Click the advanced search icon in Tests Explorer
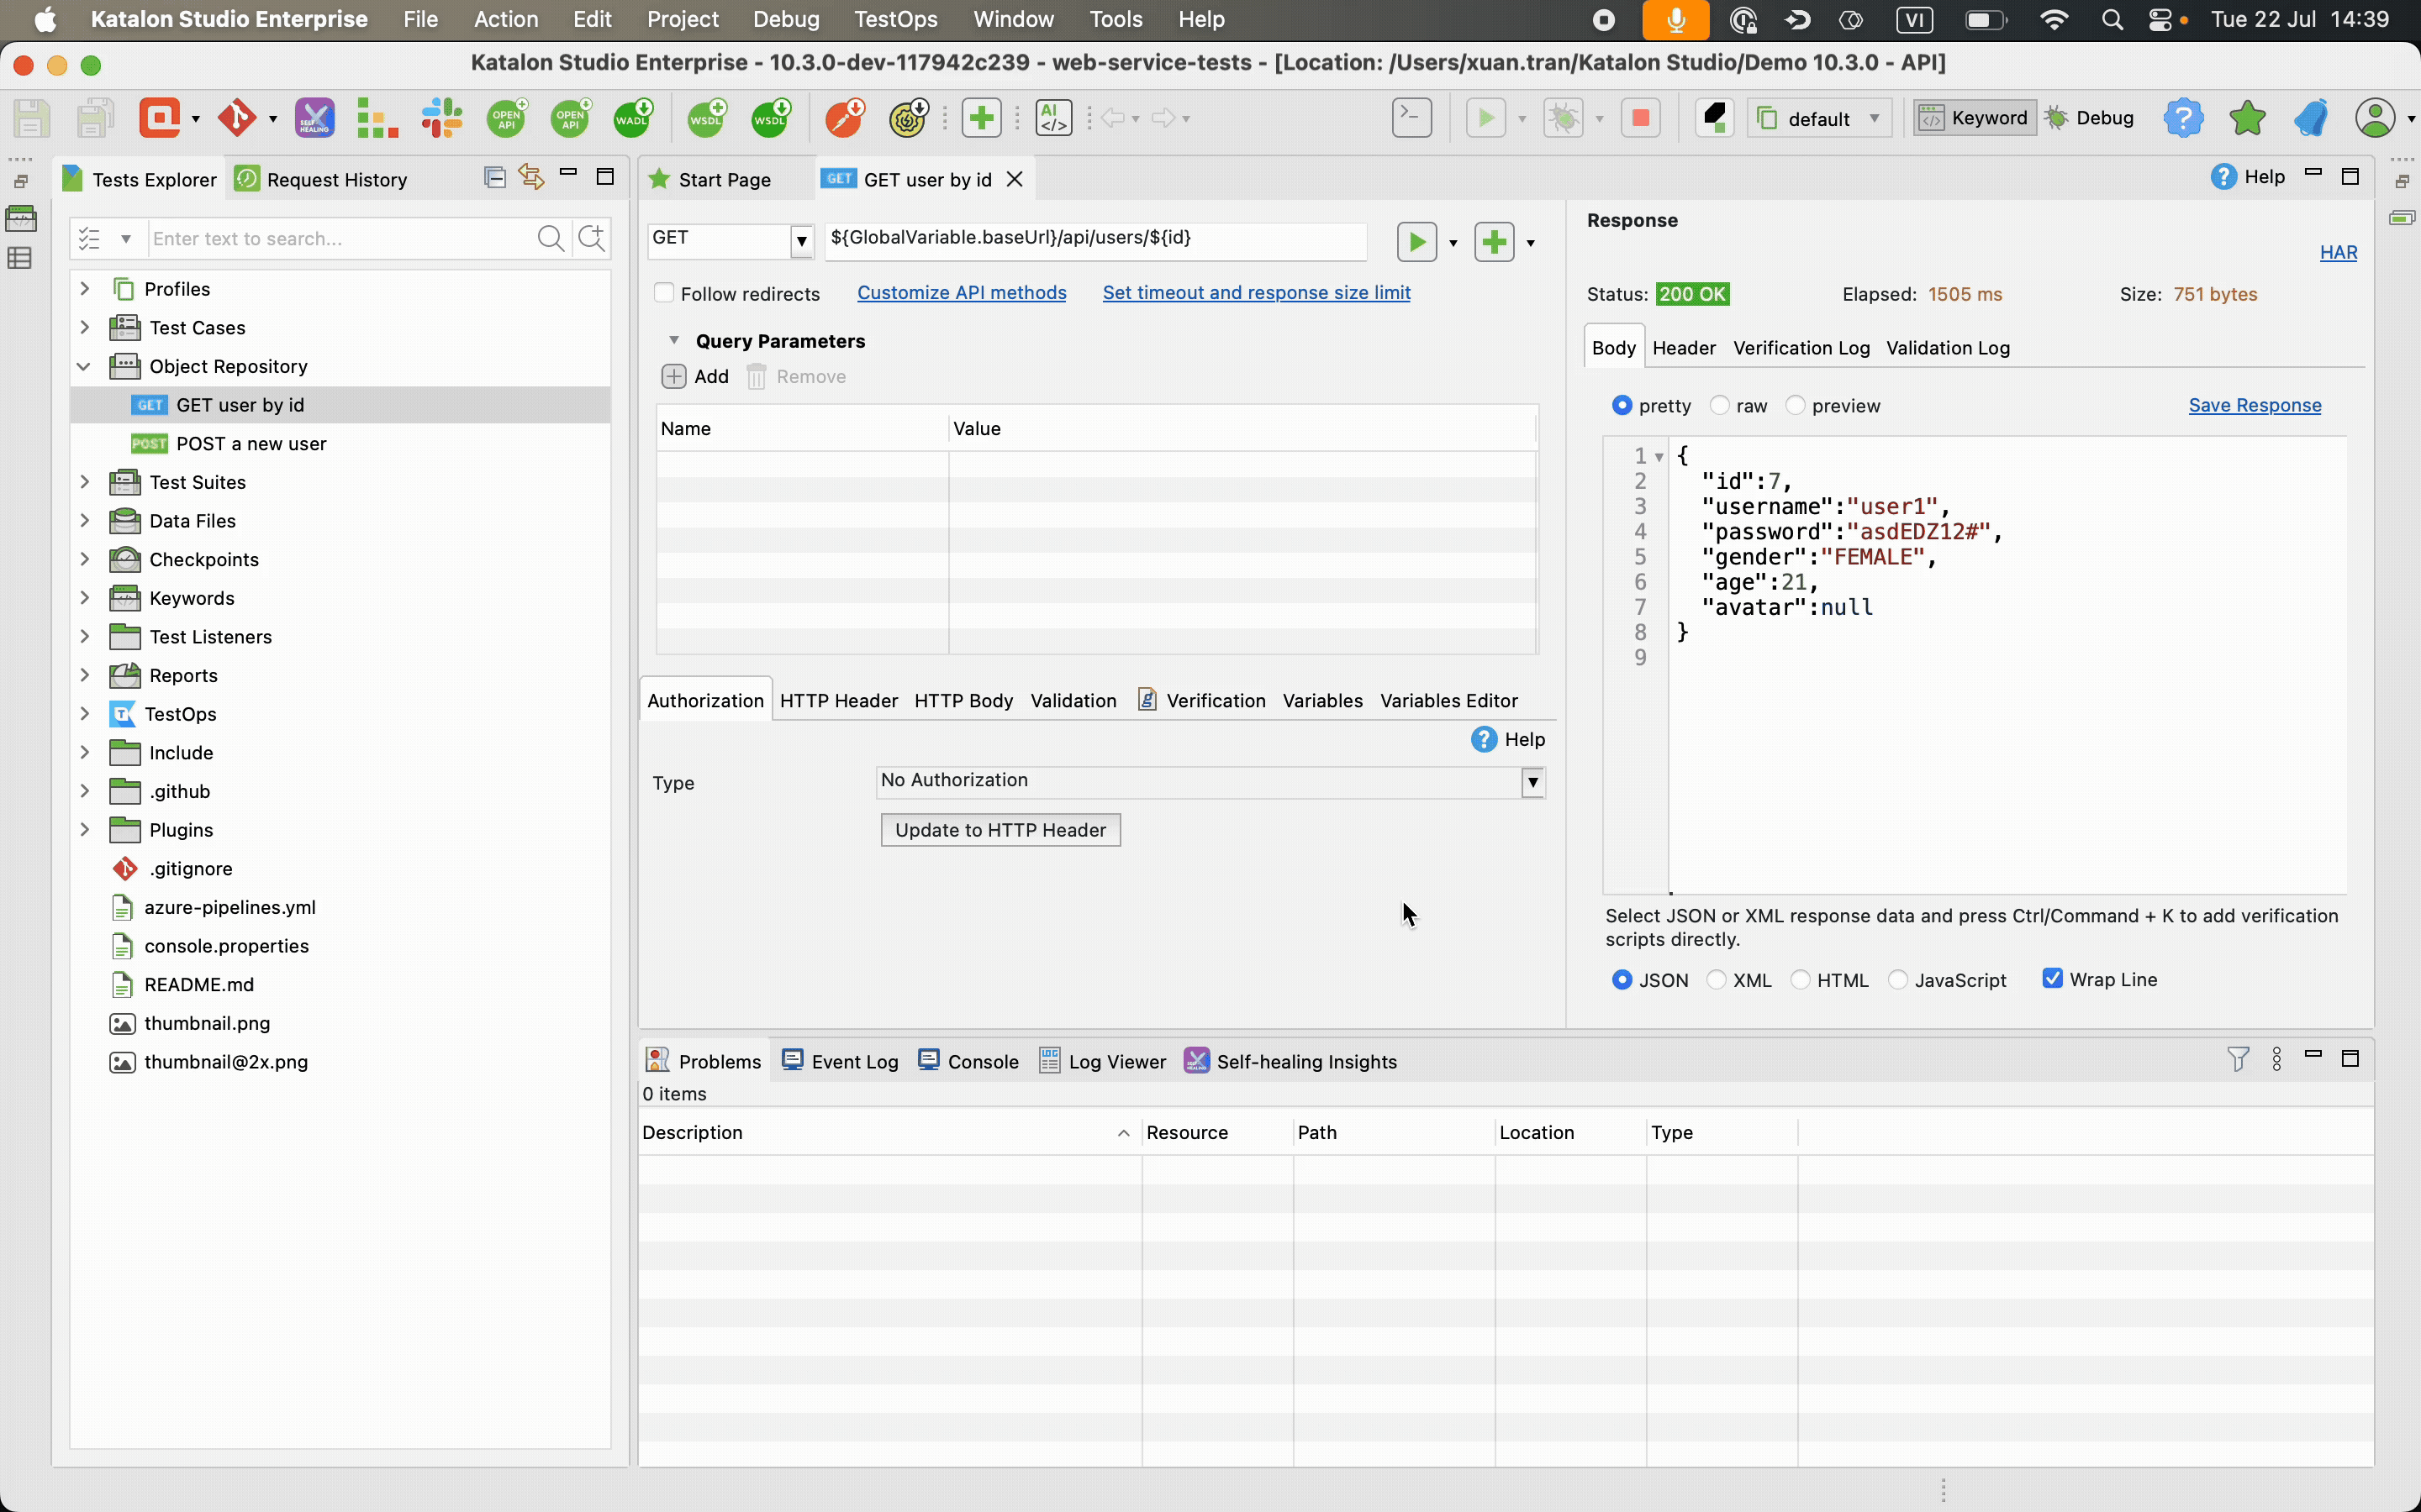The image size is (2421, 1512). pos(593,238)
